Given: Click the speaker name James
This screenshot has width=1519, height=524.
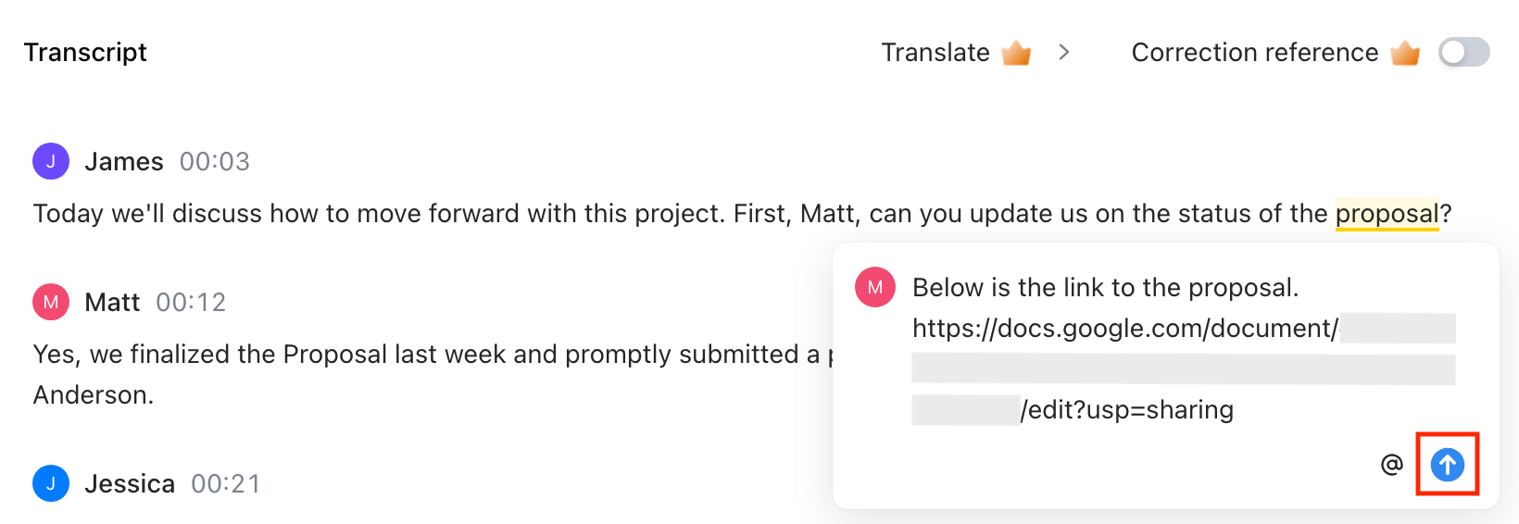Looking at the screenshot, I should [124, 162].
